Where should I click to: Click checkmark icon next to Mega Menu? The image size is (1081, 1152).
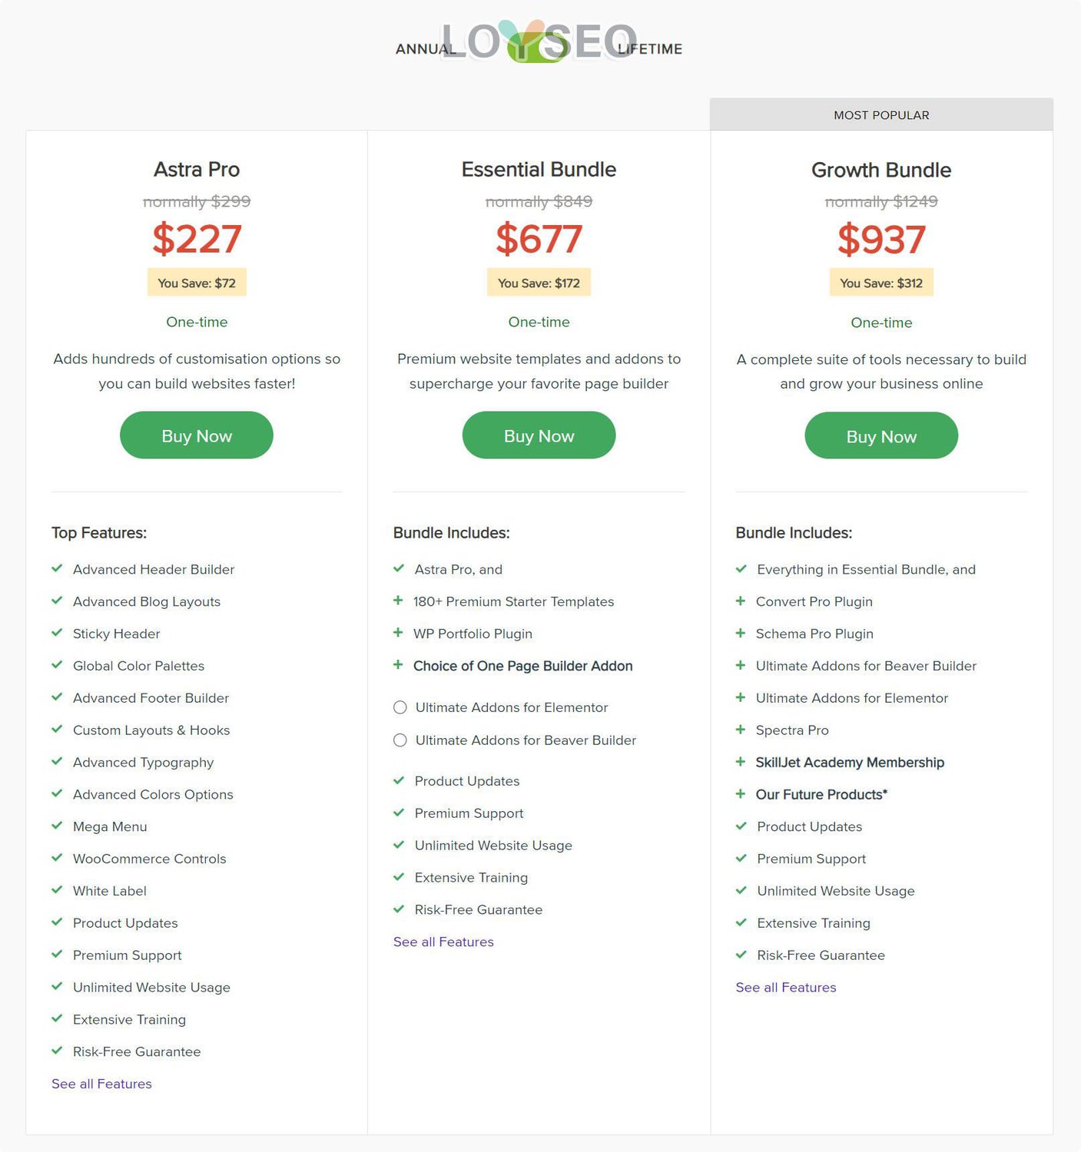pos(57,826)
